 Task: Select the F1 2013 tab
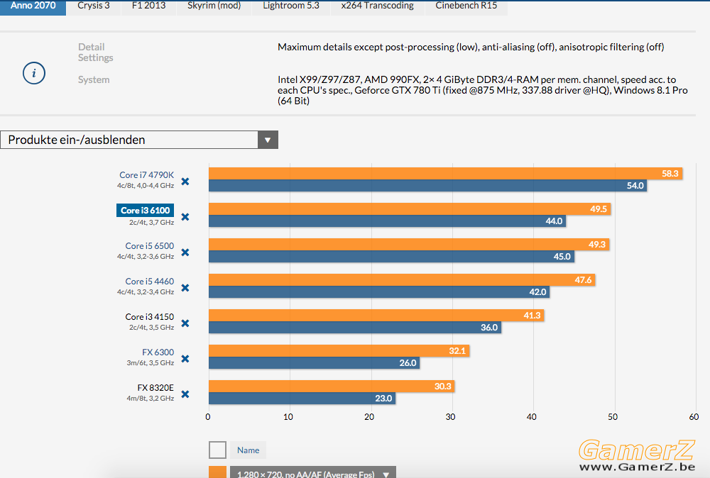pyautogui.click(x=148, y=7)
